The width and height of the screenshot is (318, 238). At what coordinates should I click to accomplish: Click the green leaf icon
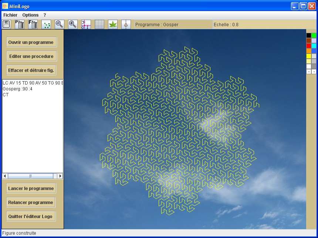(112, 24)
